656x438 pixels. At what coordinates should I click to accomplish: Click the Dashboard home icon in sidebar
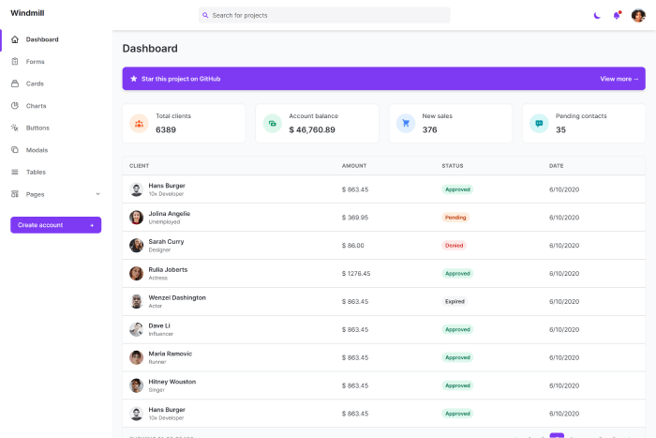[x=15, y=39]
